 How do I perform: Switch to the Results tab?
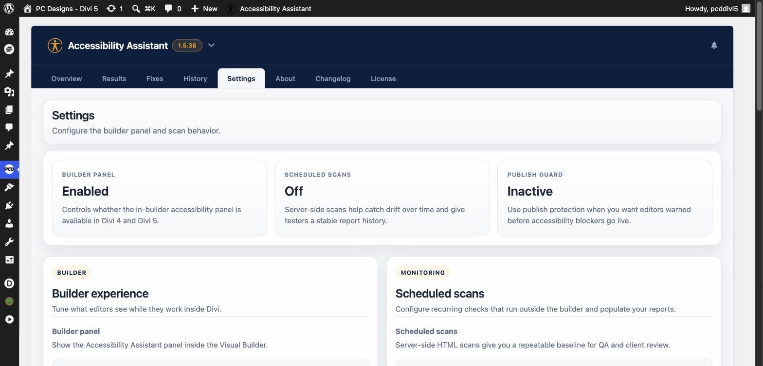pos(114,79)
